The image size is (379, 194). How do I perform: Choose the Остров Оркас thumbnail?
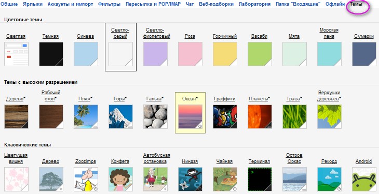[295, 180]
